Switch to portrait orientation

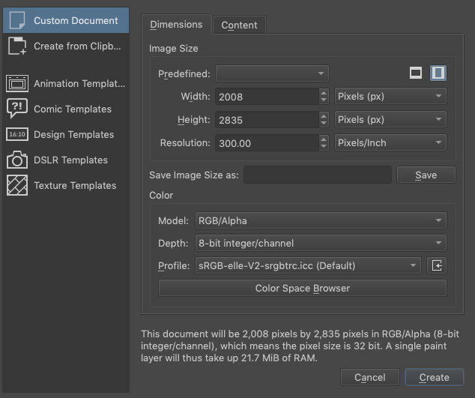coord(438,73)
